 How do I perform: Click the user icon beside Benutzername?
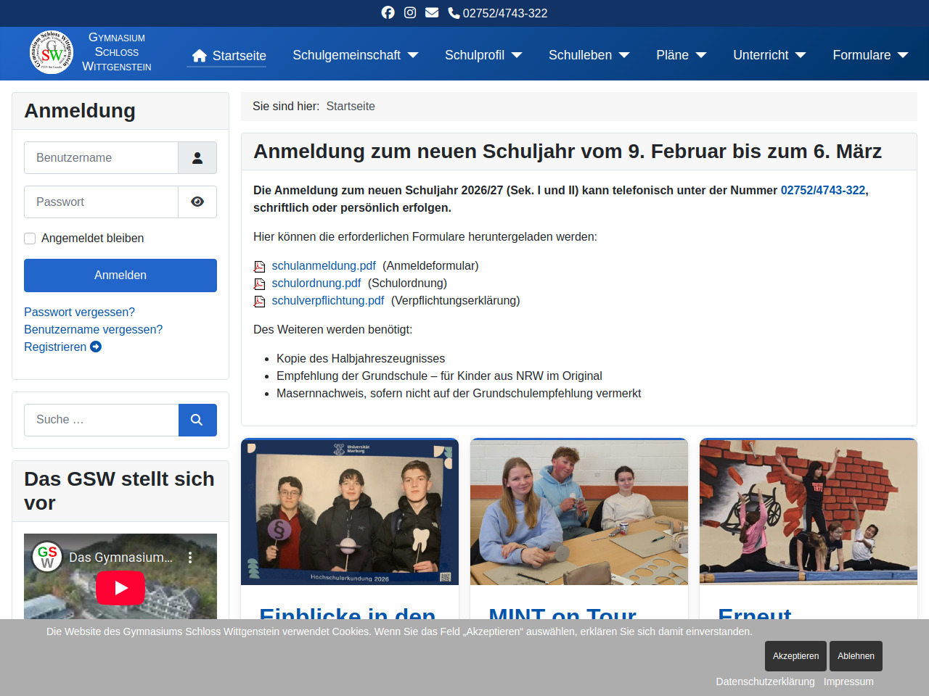[197, 158]
